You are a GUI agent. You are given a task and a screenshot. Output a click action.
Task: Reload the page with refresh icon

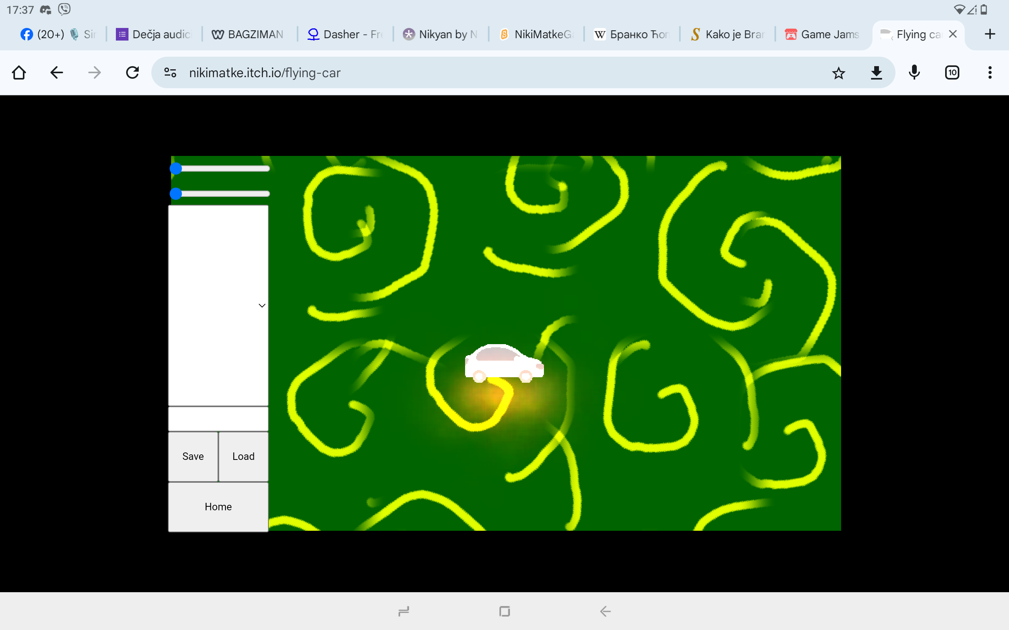click(x=132, y=72)
